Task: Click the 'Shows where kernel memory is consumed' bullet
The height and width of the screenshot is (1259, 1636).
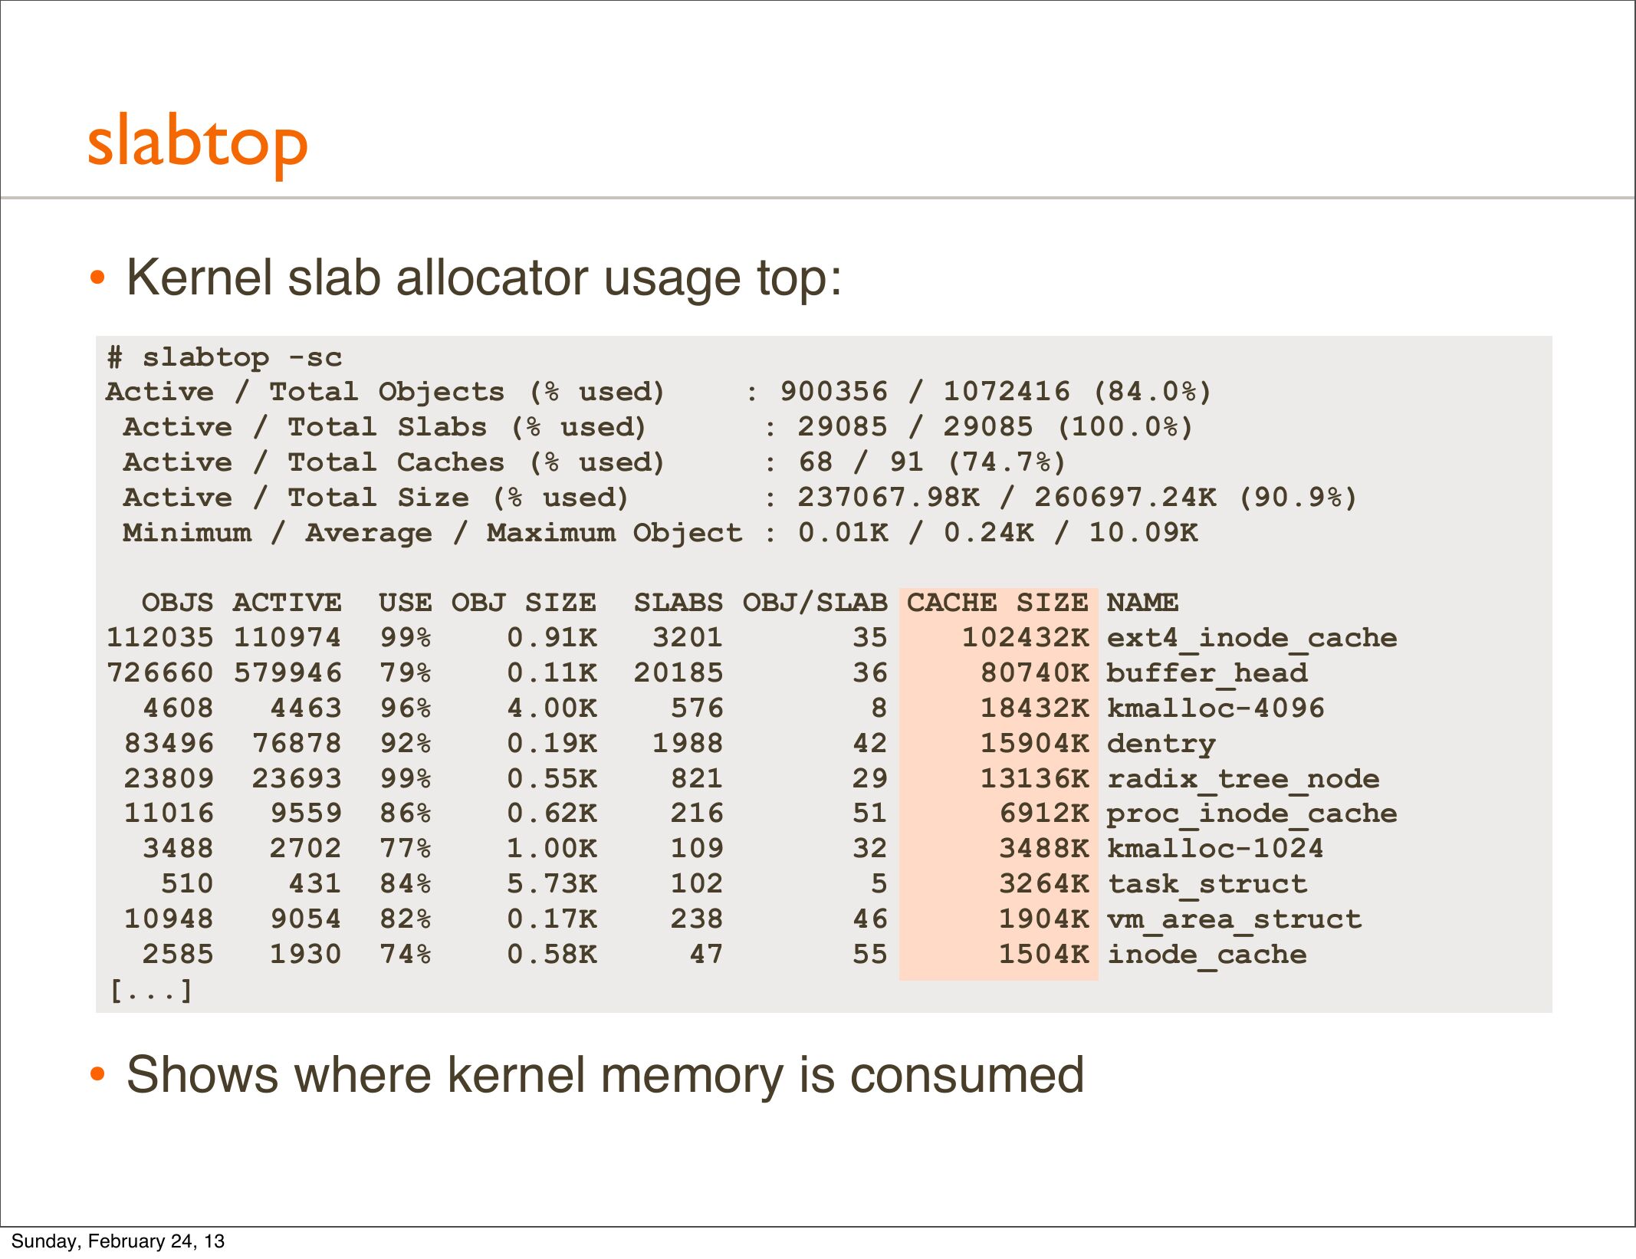Action: [x=605, y=1075]
